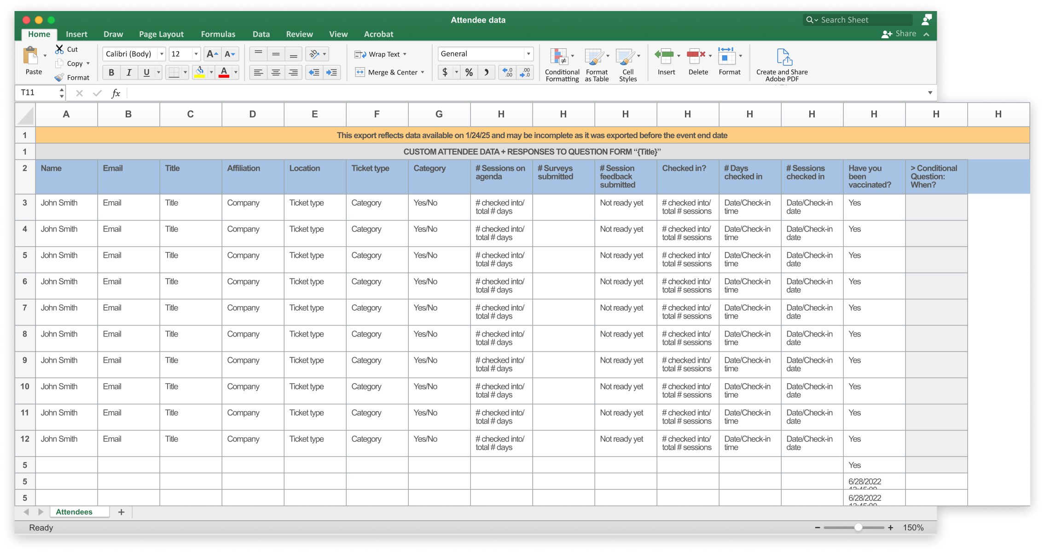Click the increase font size icon

tap(212, 54)
